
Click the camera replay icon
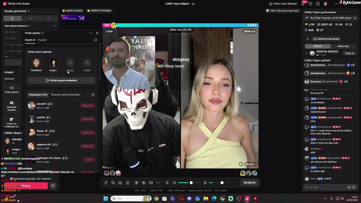point(151,183)
